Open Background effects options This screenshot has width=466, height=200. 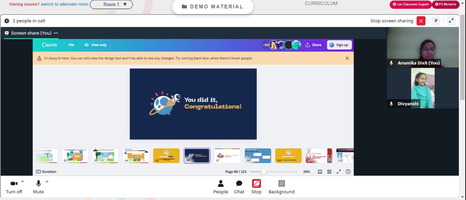coord(281,187)
